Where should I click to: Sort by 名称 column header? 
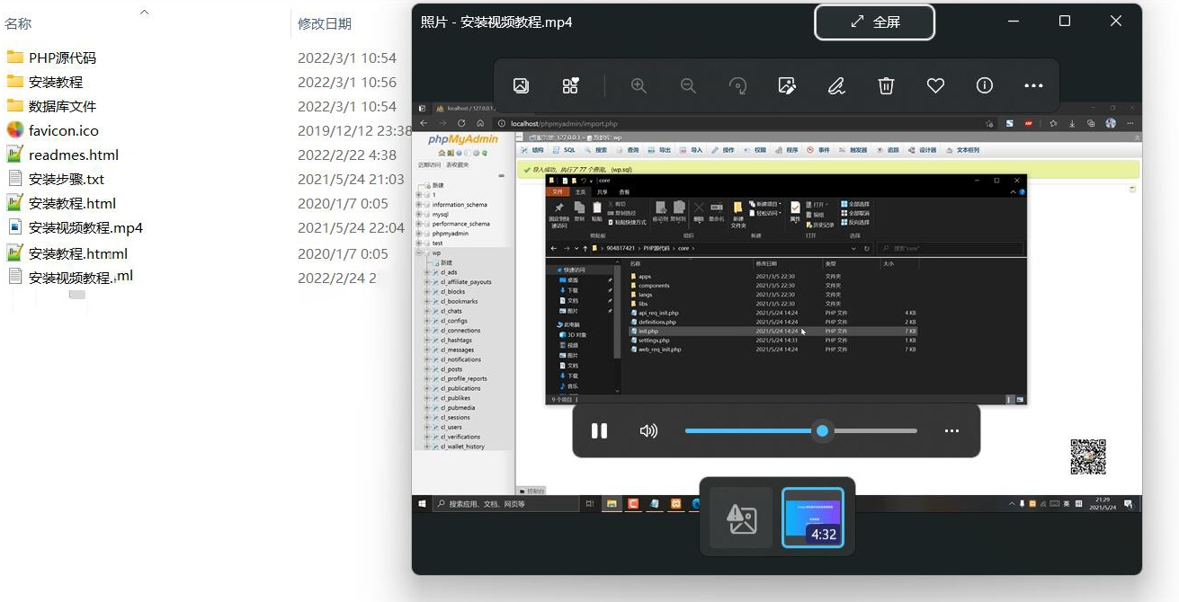click(x=18, y=23)
